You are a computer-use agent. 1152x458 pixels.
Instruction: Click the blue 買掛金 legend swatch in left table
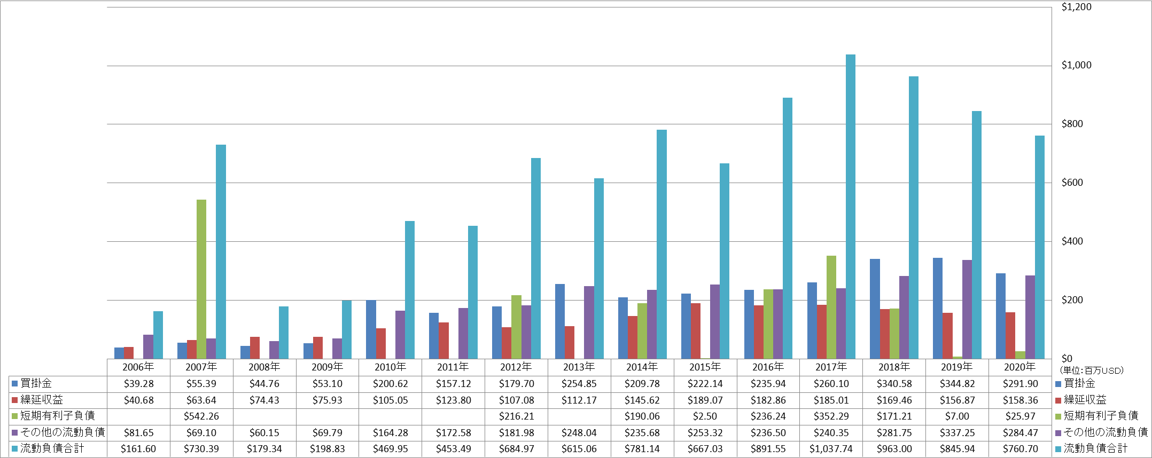coord(15,383)
